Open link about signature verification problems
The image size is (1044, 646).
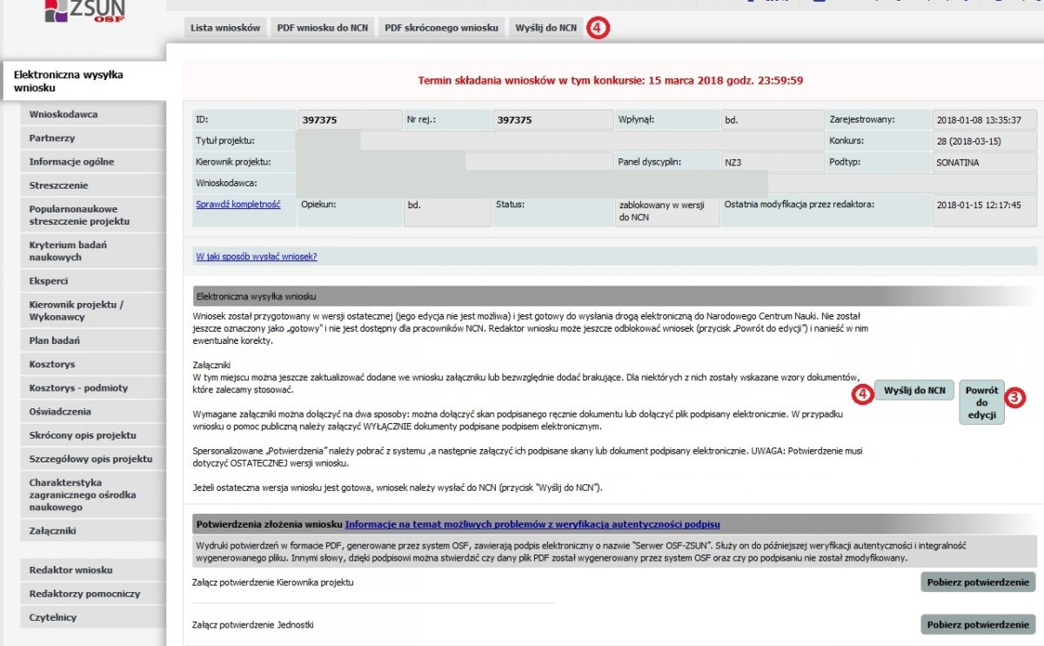(x=532, y=524)
